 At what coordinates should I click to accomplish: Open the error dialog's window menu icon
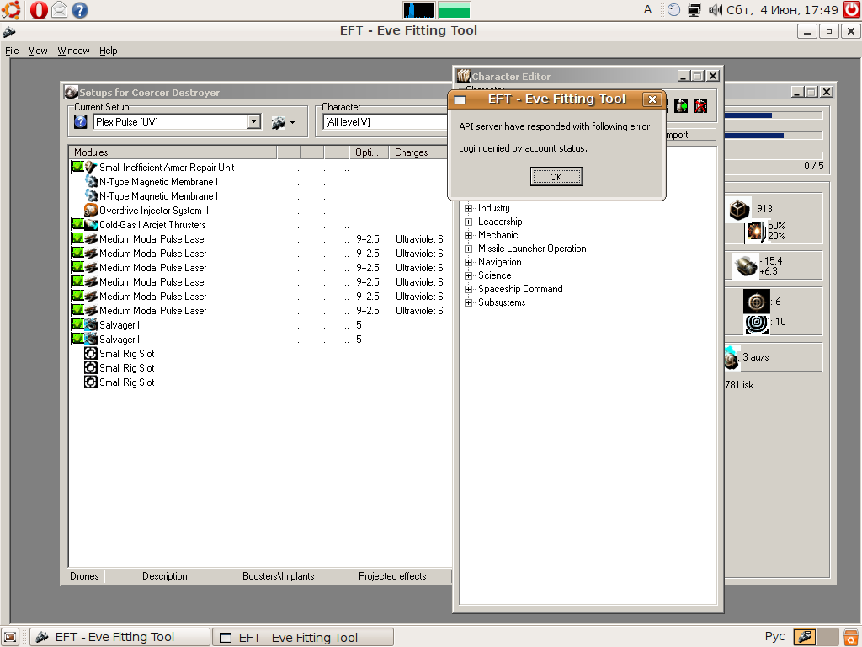point(460,99)
